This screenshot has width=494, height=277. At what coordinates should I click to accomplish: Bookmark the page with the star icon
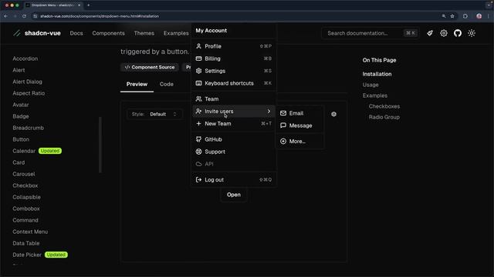pos(452,16)
